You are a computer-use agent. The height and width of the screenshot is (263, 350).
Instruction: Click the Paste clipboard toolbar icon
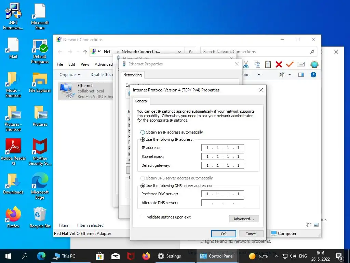tap(268, 64)
